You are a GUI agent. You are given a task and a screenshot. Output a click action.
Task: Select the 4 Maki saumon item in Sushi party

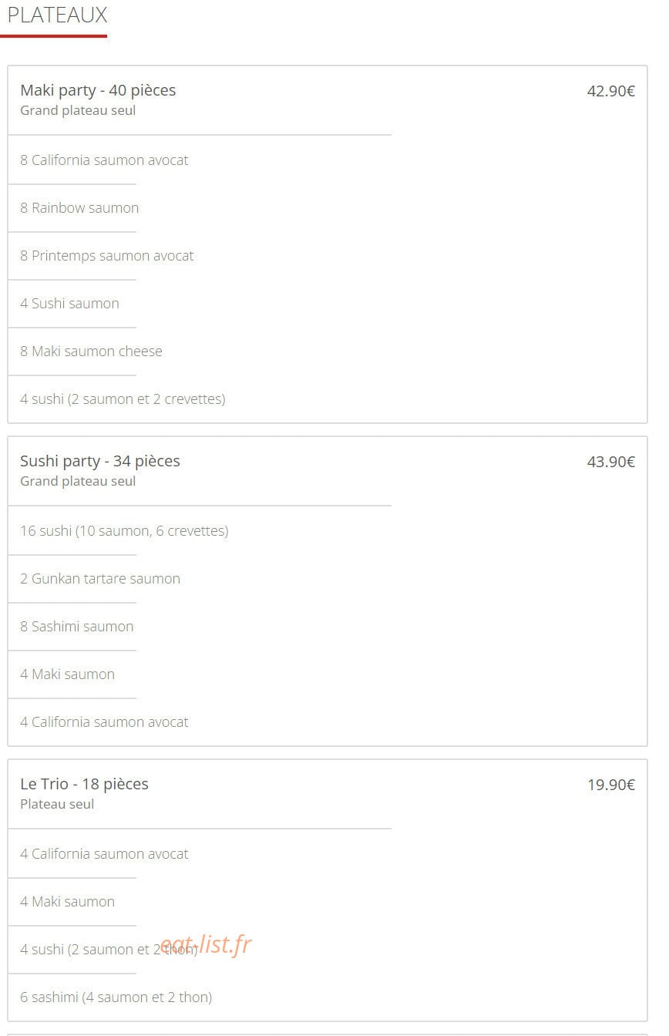coord(67,674)
